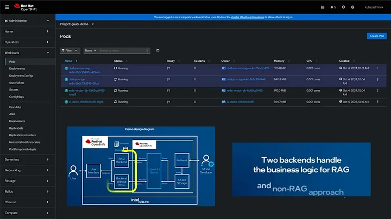The height and width of the screenshot is (219, 391).
Task: Click the Demo design diagram image
Action: pyautogui.click(x=141, y=166)
